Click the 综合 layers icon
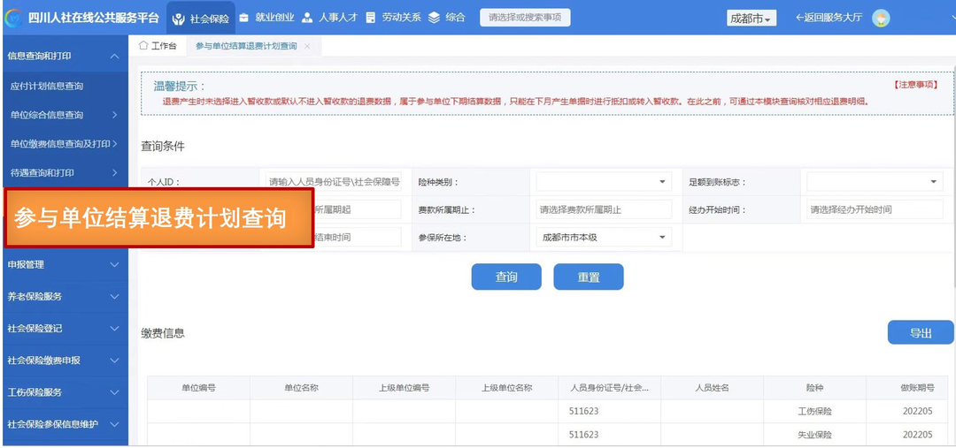Image resolution: width=956 pixels, height=448 pixels. pyautogui.click(x=434, y=18)
